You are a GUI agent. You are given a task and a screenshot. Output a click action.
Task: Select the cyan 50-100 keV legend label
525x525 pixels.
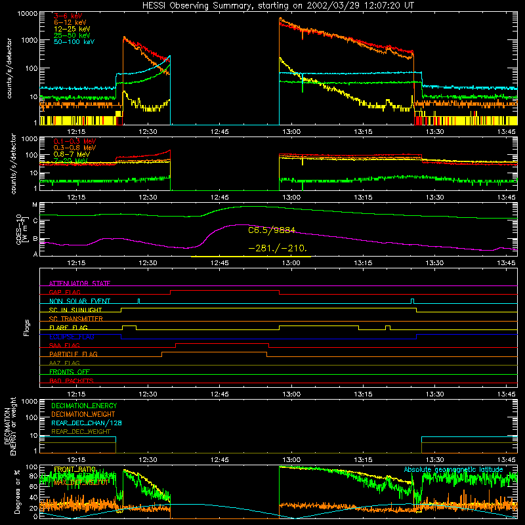click(74, 42)
